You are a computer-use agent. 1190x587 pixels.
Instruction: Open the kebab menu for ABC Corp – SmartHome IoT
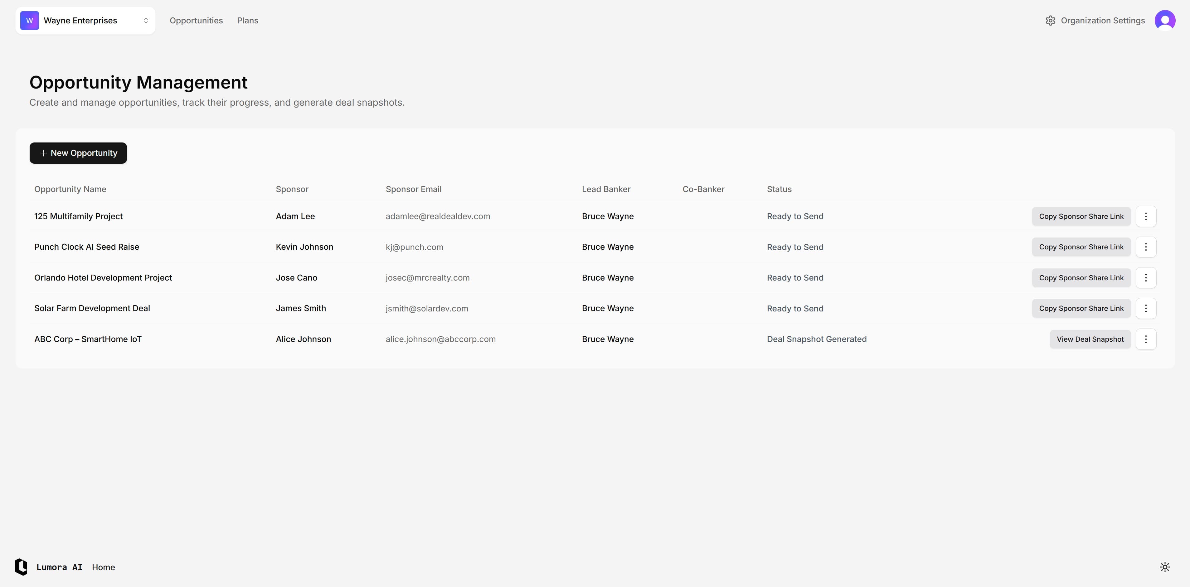pos(1146,339)
